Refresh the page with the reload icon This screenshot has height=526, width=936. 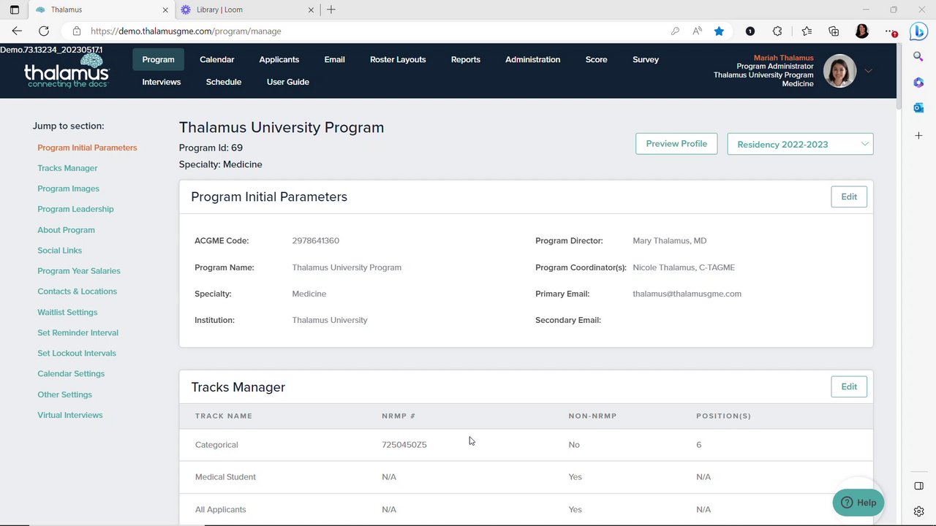tap(44, 31)
